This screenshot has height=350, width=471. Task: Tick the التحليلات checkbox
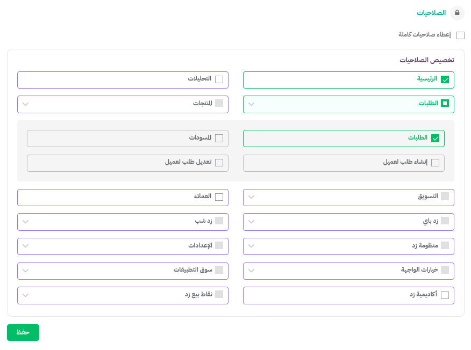pos(219,79)
